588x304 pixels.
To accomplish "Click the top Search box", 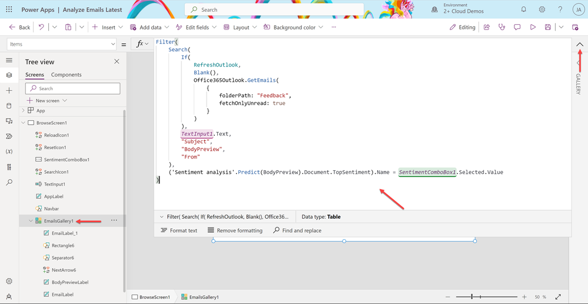I will pyautogui.click(x=274, y=10).
